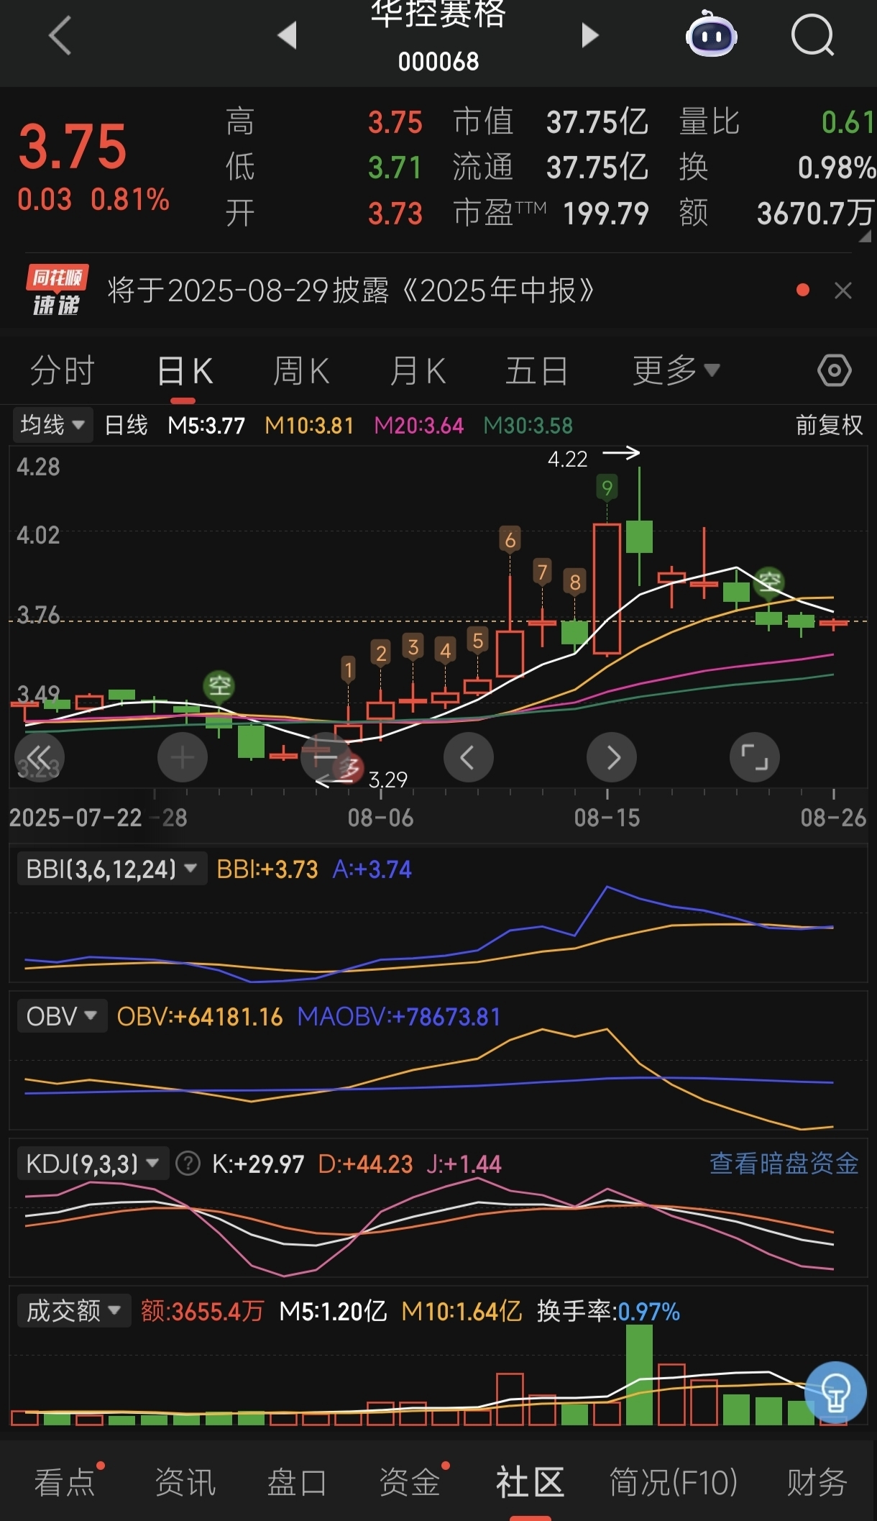Open the search magnifier
This screenshot has height=1521, width=877.
pyautogui.click(x=813, y=35)
